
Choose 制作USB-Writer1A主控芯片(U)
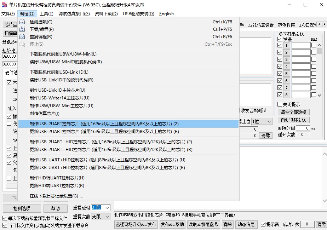click(128, 98)
